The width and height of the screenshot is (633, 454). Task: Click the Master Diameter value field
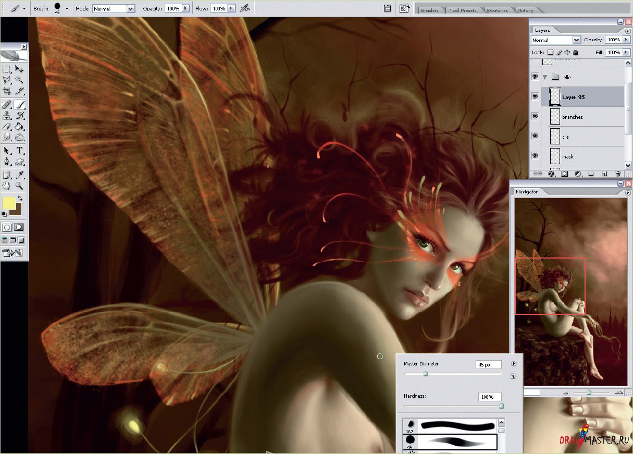(x=489, y=364)
